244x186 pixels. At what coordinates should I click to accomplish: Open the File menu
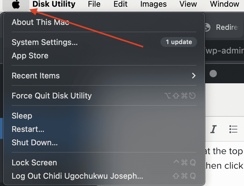94,4
